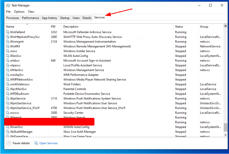Sort list by Status column header
The width and height of the screenshot is (229, 154).
coord(179,27)
